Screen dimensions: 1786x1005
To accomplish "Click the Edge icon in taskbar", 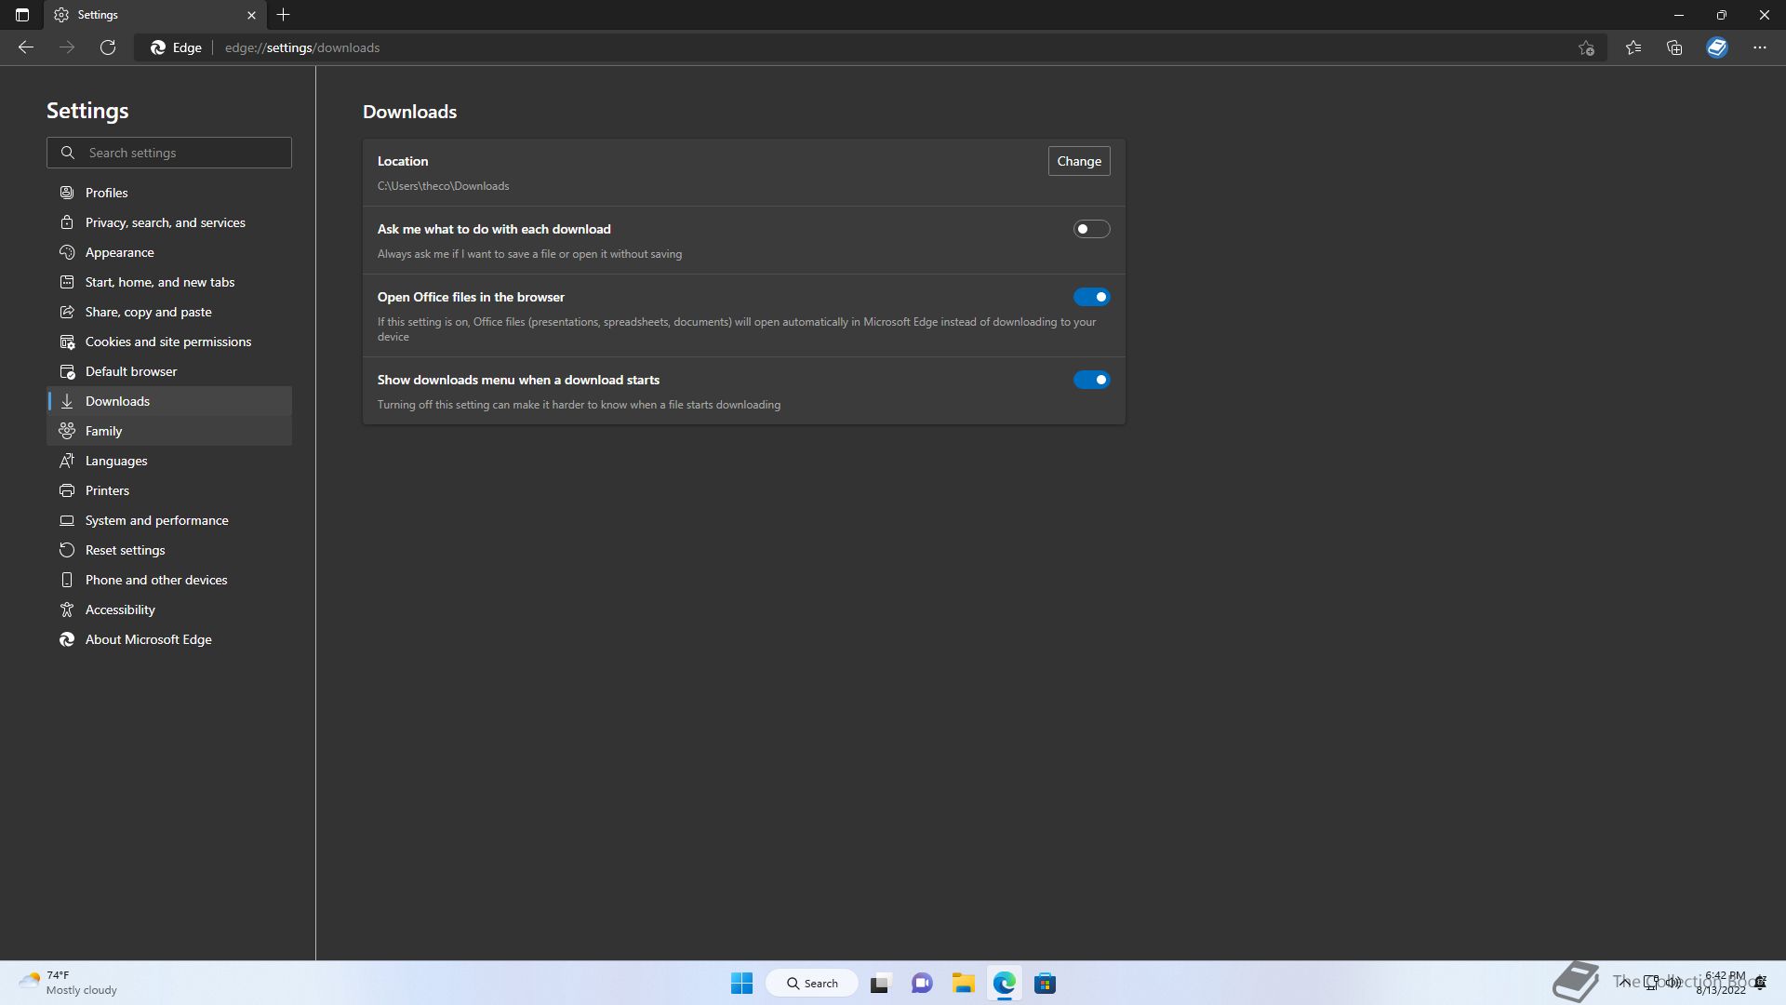I will coord(1005,983).
